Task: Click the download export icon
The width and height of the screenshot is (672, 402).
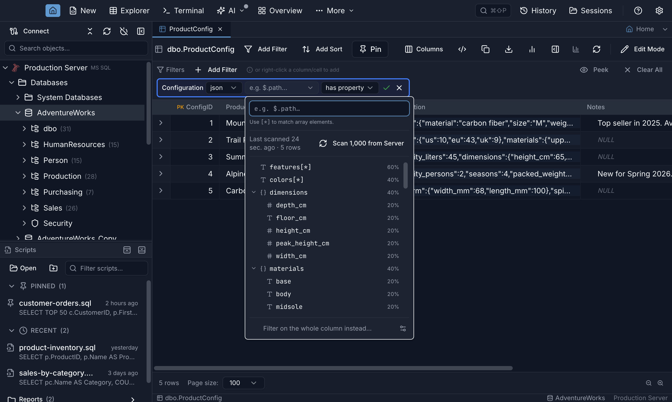Action: 508,49
